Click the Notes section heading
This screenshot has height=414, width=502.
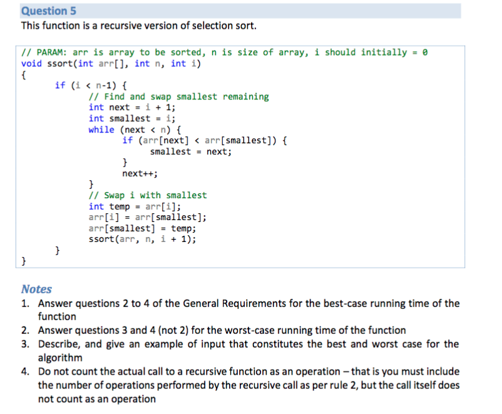point(36,289)
